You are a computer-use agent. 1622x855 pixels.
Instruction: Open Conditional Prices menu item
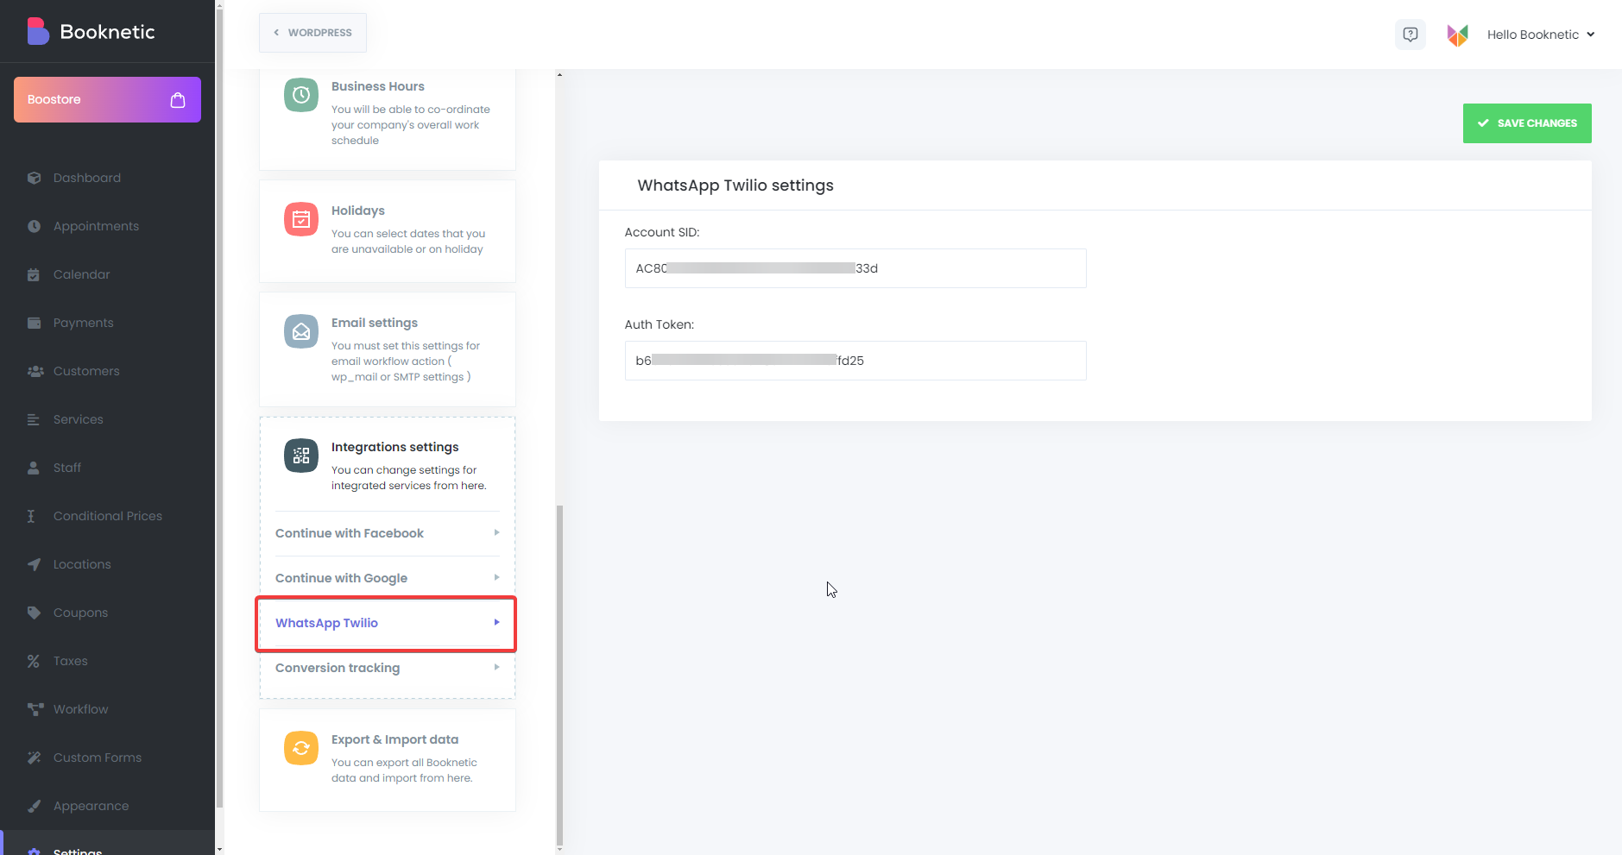[x=107, y=516]
